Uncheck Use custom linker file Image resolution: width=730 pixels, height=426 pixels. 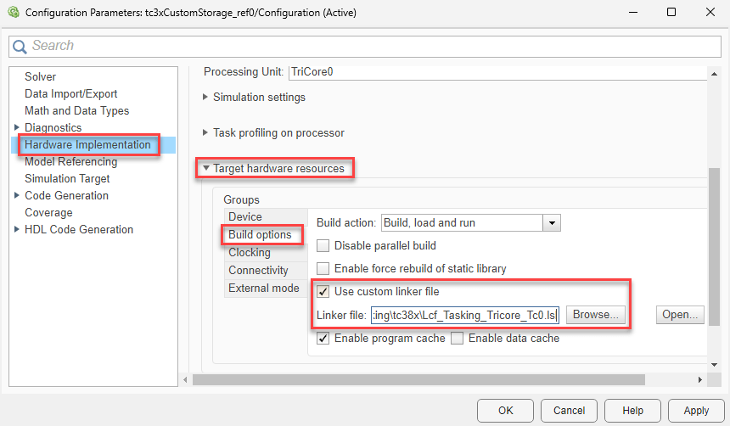tap(323, 292)
